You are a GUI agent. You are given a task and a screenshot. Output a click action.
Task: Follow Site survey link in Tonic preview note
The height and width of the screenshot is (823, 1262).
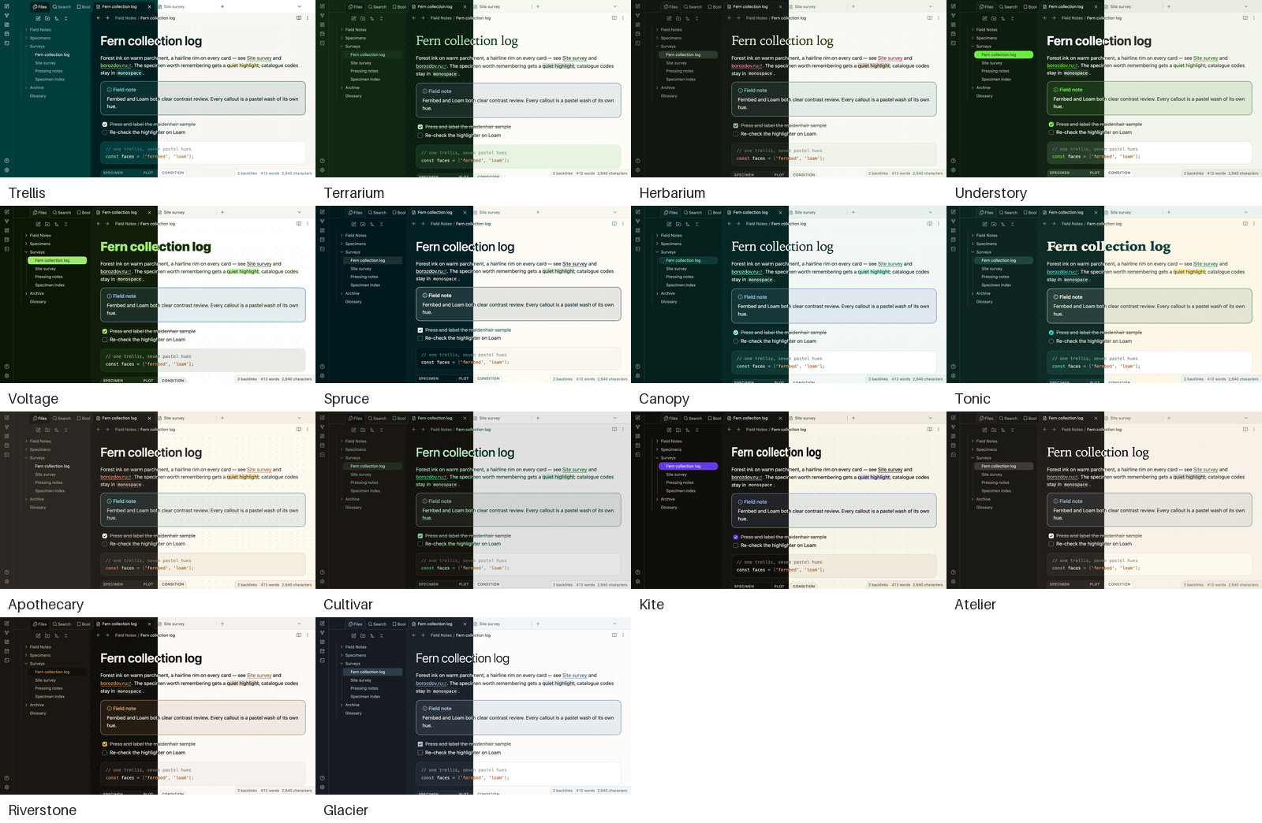1205,264
